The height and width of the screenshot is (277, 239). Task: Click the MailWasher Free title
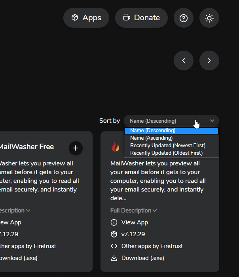point(27,147)
